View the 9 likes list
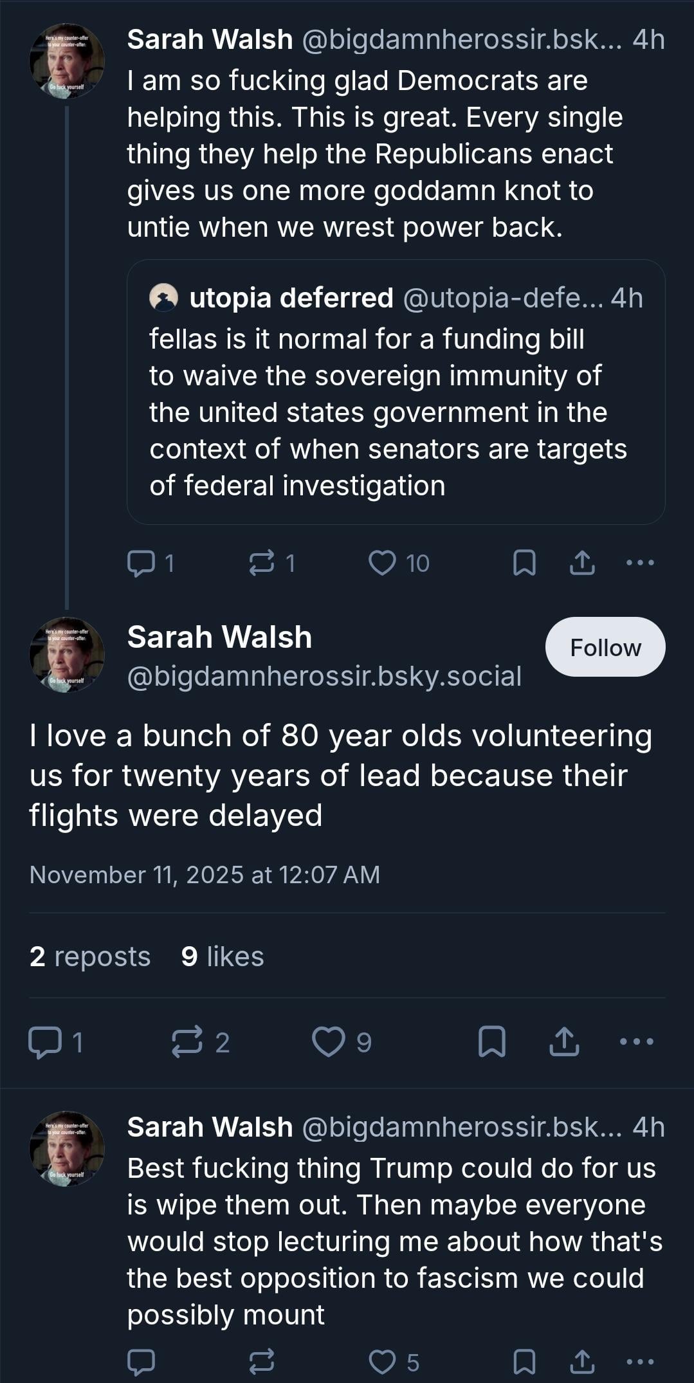Viewport: 694px width, 1383px height. tap(223, 957)
